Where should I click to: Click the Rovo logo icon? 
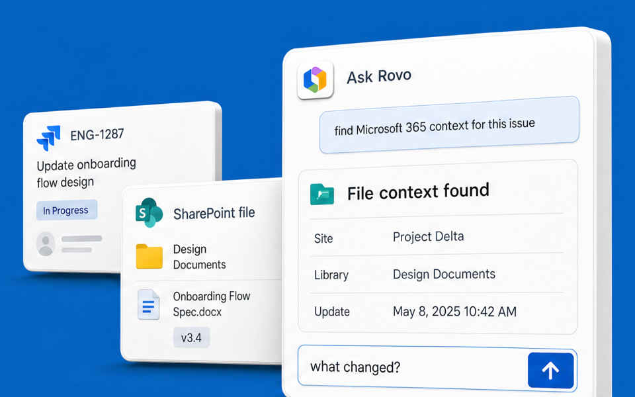(x=315, y=80)
